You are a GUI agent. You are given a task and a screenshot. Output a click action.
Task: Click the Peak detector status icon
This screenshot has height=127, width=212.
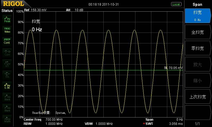[7, 19]
